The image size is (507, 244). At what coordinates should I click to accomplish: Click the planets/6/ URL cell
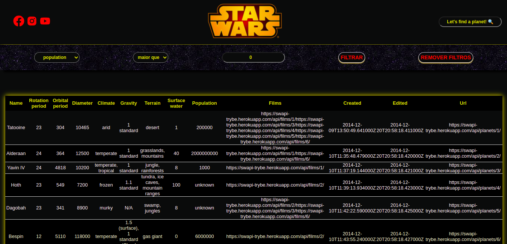(x=463, y=236)
